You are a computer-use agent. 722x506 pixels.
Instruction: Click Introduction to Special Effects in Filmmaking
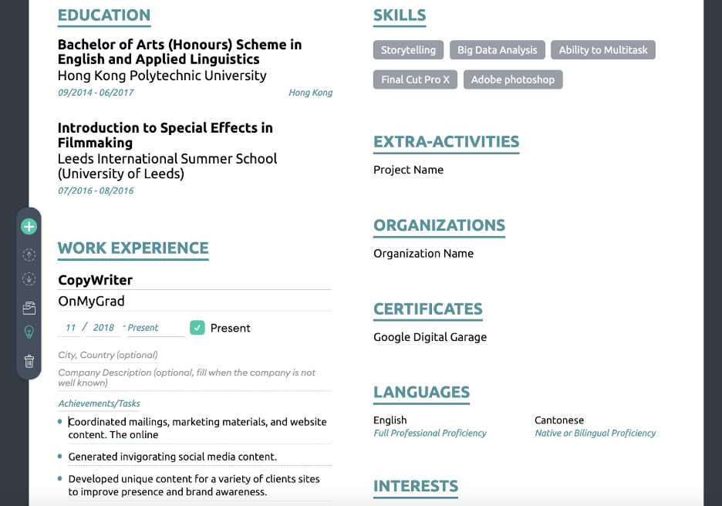tap(165, 135)
